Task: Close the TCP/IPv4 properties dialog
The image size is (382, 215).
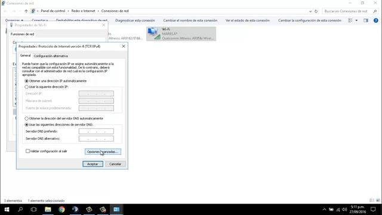Action: [124, 47]
